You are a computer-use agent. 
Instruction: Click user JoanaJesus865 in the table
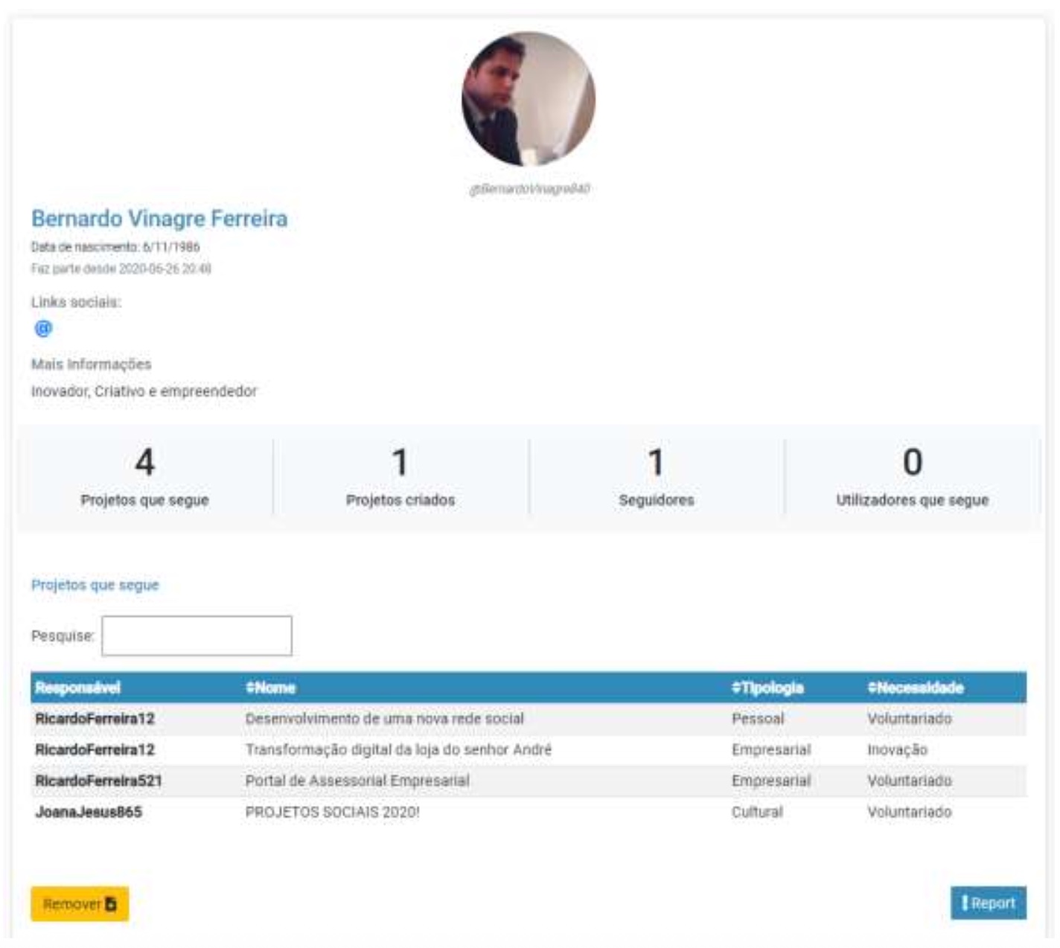tap(89, 813)
